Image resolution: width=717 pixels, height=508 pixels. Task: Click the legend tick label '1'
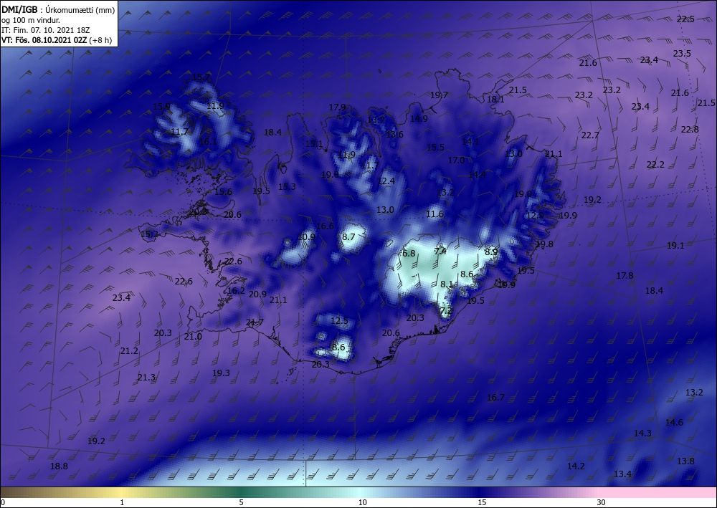122,502
